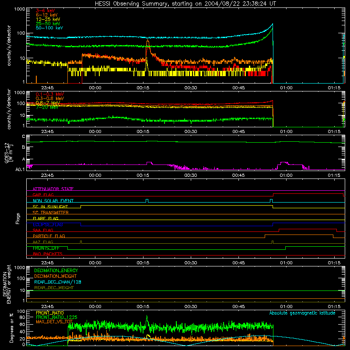Click the PARTICLE_FLAG label
Viewport: 350px width, 350px height.
click(x=49, y=236)
